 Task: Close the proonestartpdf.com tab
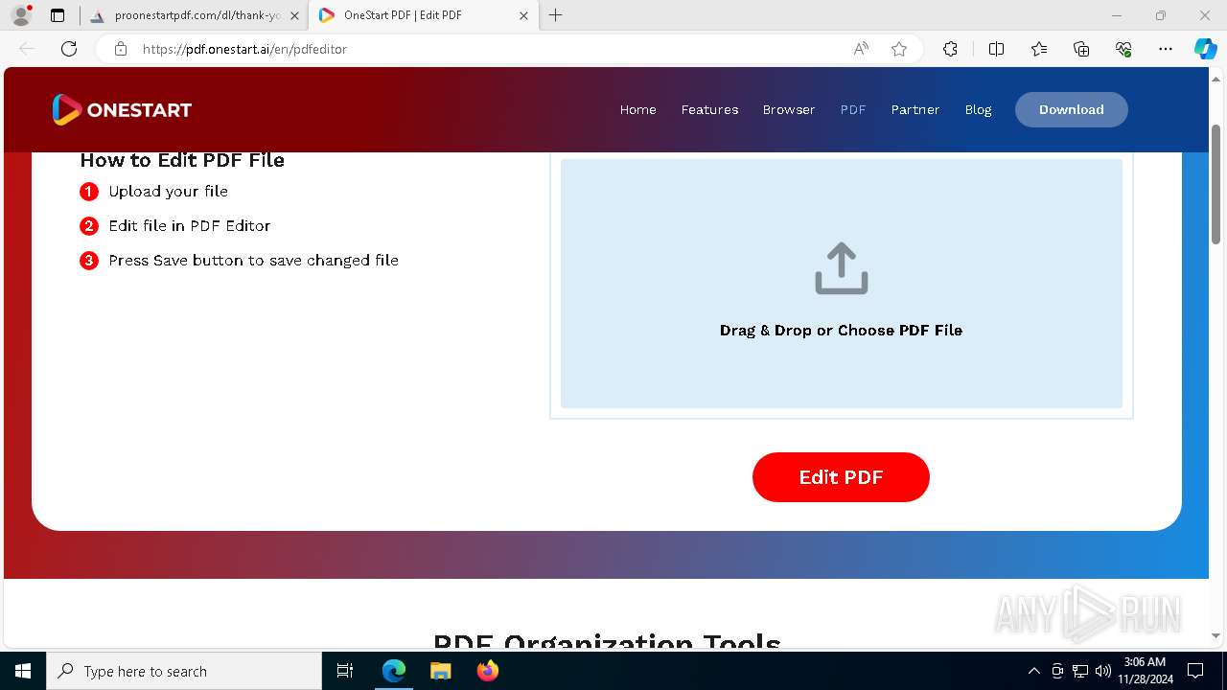pyautogui.click(x=294, y=15)
